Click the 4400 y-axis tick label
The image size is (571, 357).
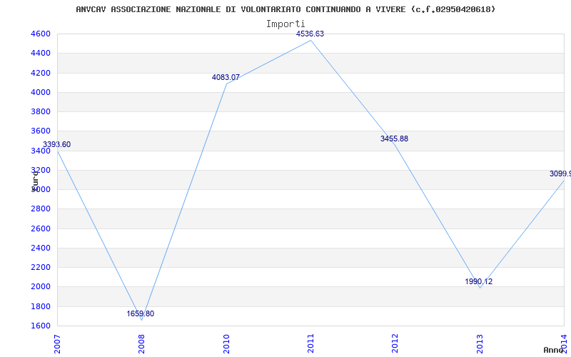click(41, 53)
